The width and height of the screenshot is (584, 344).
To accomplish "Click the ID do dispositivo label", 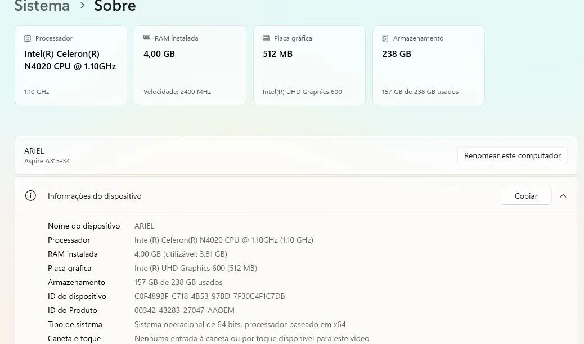I will [x=77, y=296].
